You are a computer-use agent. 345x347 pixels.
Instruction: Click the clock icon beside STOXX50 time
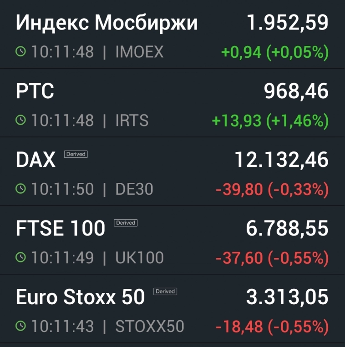point(21,326)
